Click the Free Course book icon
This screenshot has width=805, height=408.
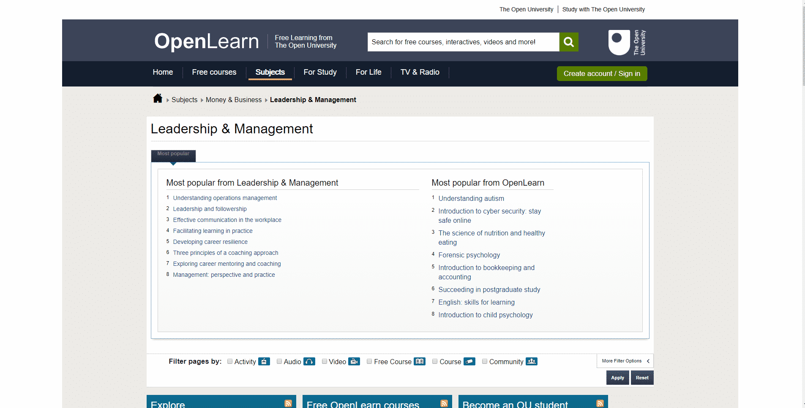coord(420,362)
